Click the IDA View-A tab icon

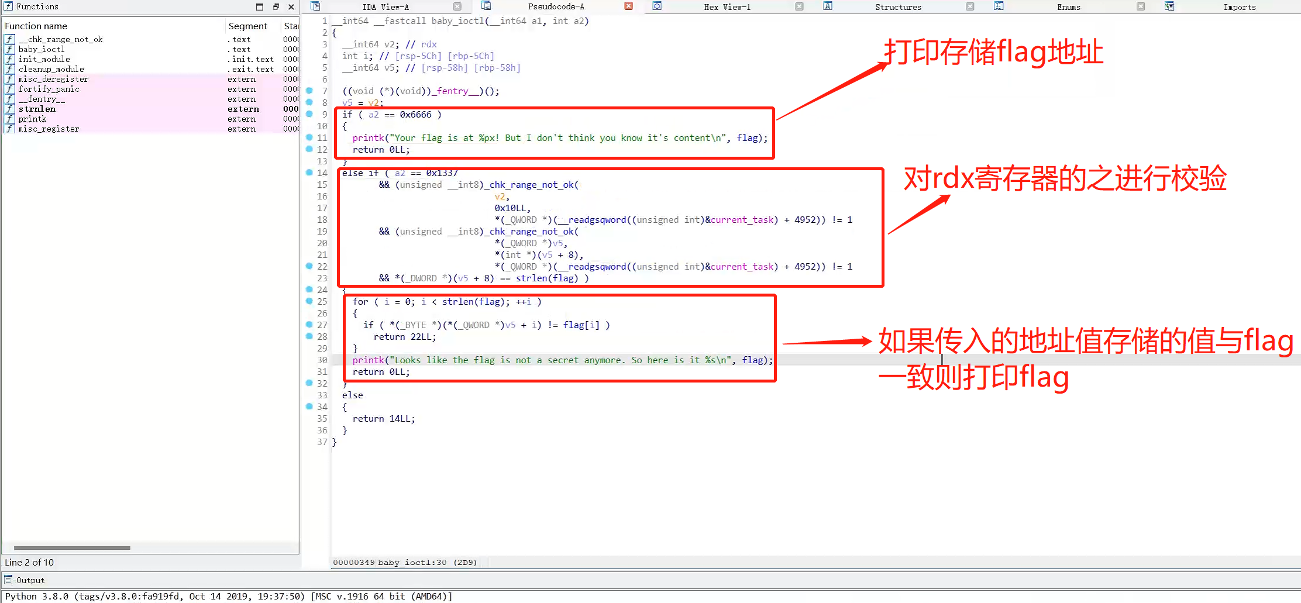click(x=315, y=6)
